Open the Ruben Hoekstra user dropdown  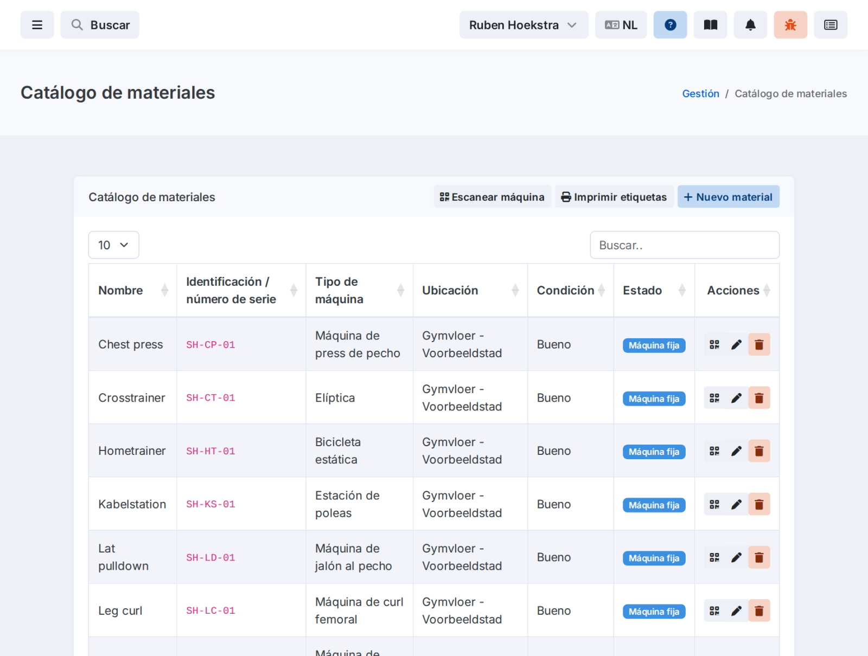click(x=524, y=25)
